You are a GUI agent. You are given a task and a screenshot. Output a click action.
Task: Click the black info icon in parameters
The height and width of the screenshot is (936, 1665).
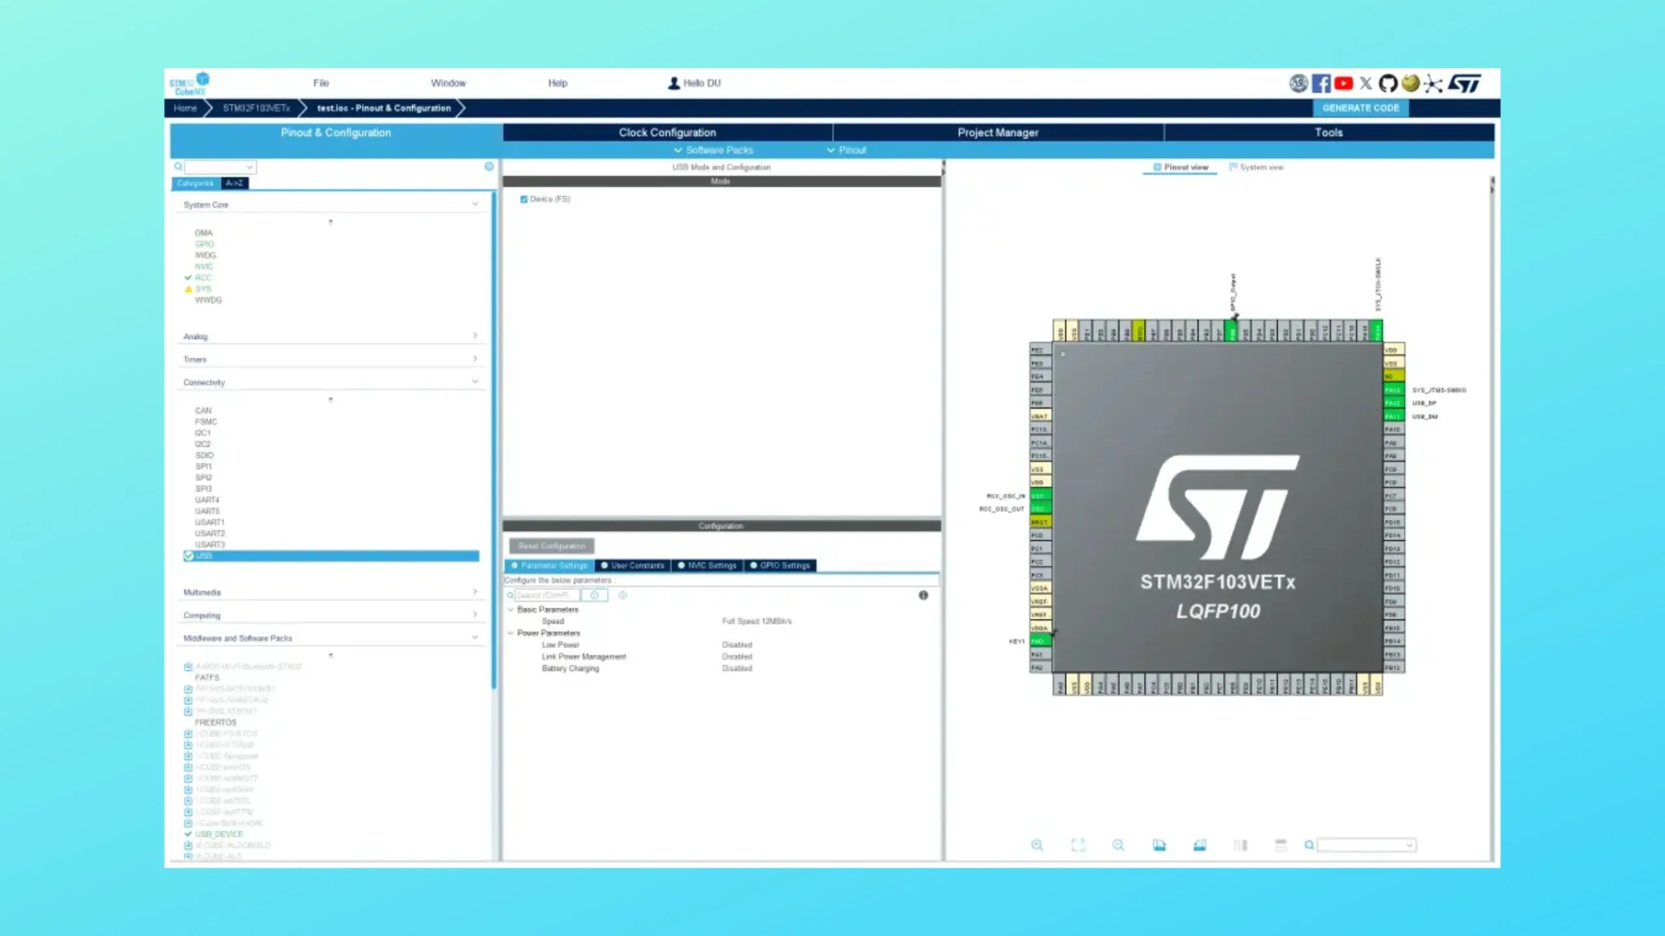[923, 595]
